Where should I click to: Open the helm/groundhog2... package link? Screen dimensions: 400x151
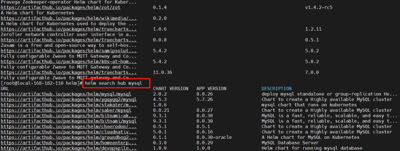(x=69, y=138)
